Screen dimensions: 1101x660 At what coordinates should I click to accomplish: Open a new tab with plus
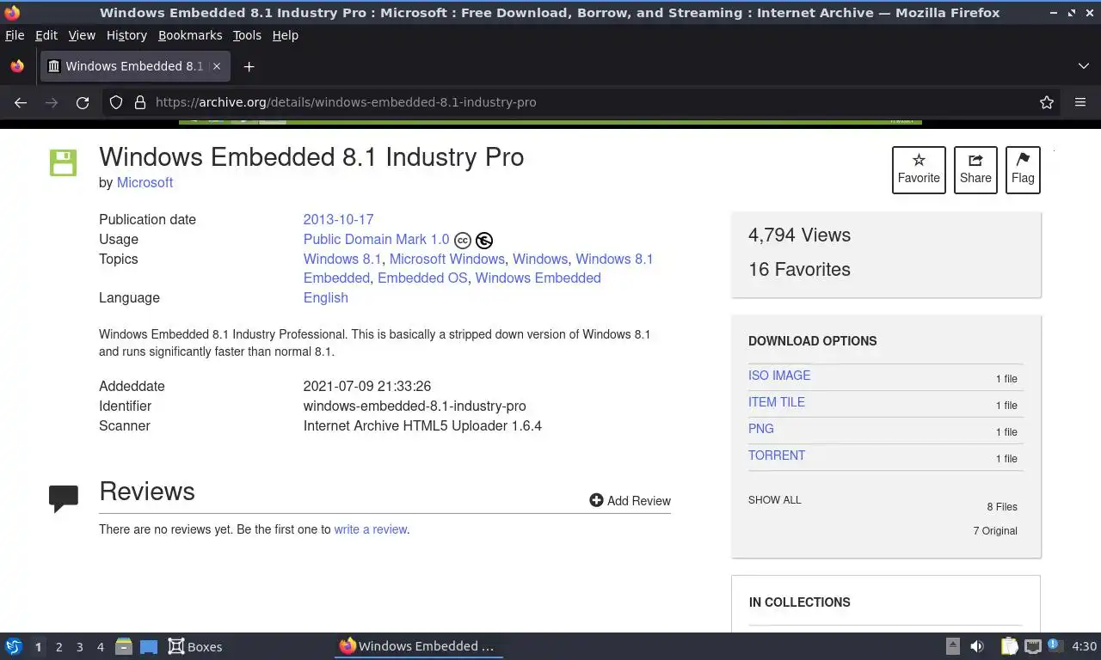249,66
